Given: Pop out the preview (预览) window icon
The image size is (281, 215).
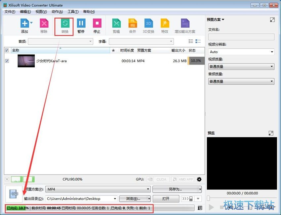Looking at the screenshot, I should (271, 133).
